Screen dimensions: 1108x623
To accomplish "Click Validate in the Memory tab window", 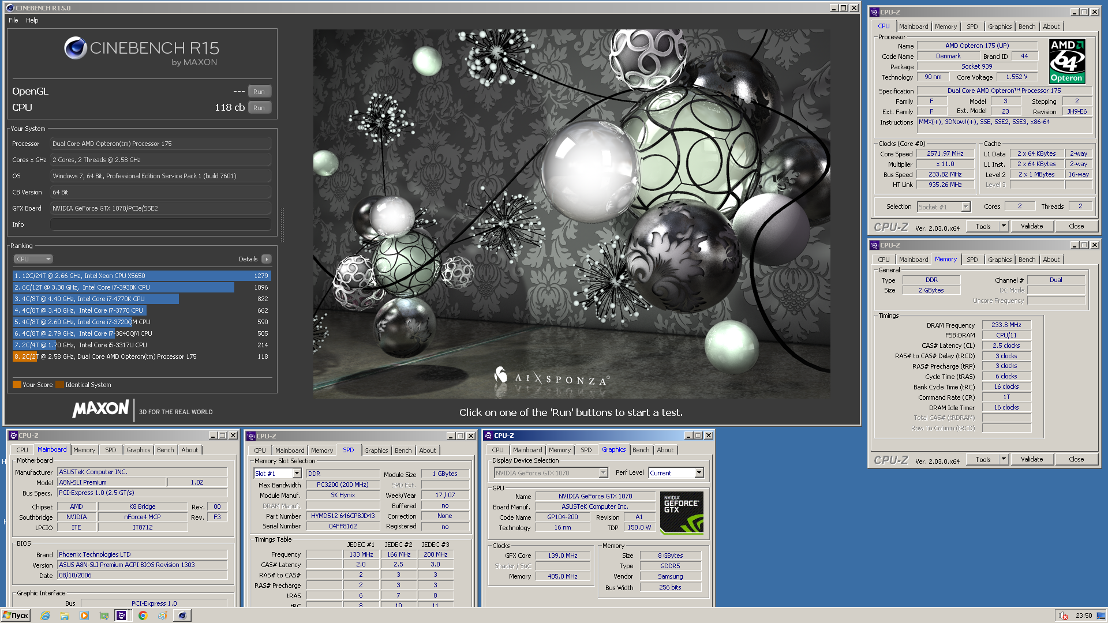I will click(1032, 460).
